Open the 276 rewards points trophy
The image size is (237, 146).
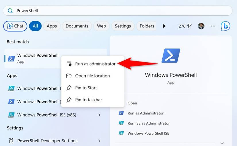point(185,26)
